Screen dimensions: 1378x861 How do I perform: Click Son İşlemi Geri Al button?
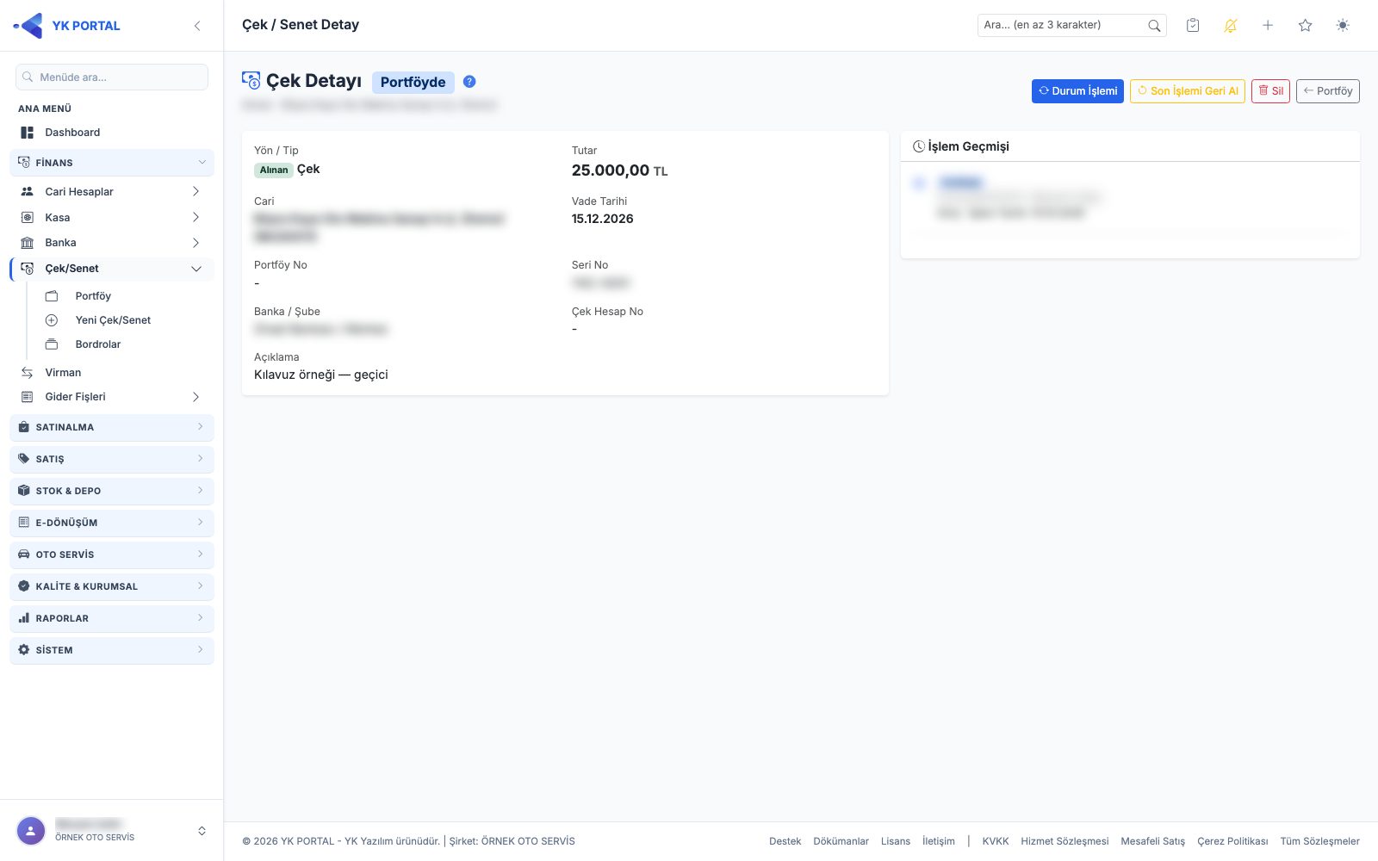1188,91
